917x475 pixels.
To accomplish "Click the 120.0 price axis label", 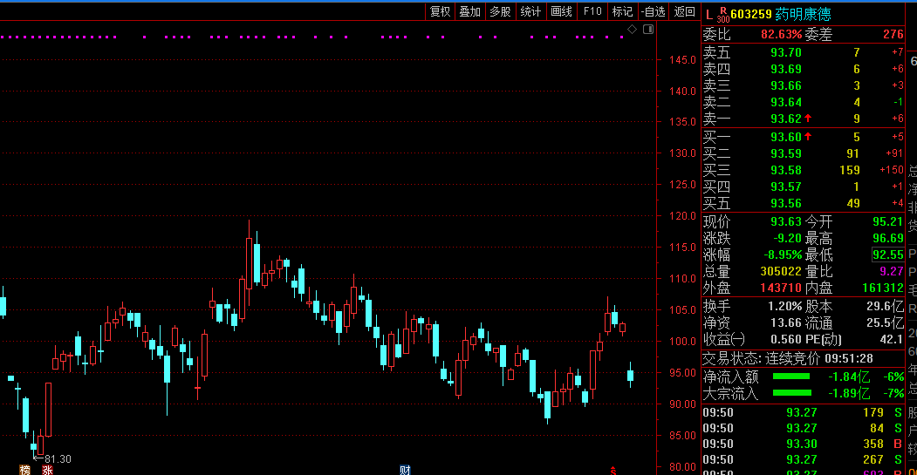I will click(x=682, y=216).
